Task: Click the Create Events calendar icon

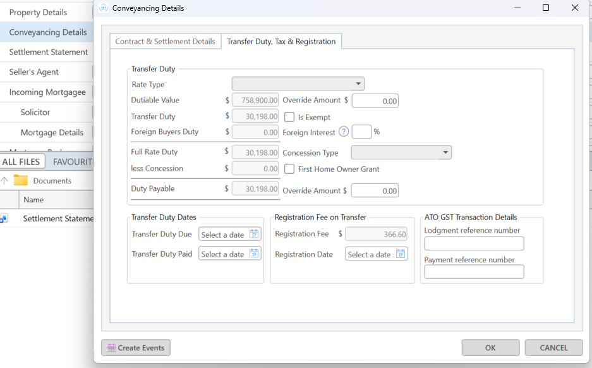Action: (x=112, y=348)
